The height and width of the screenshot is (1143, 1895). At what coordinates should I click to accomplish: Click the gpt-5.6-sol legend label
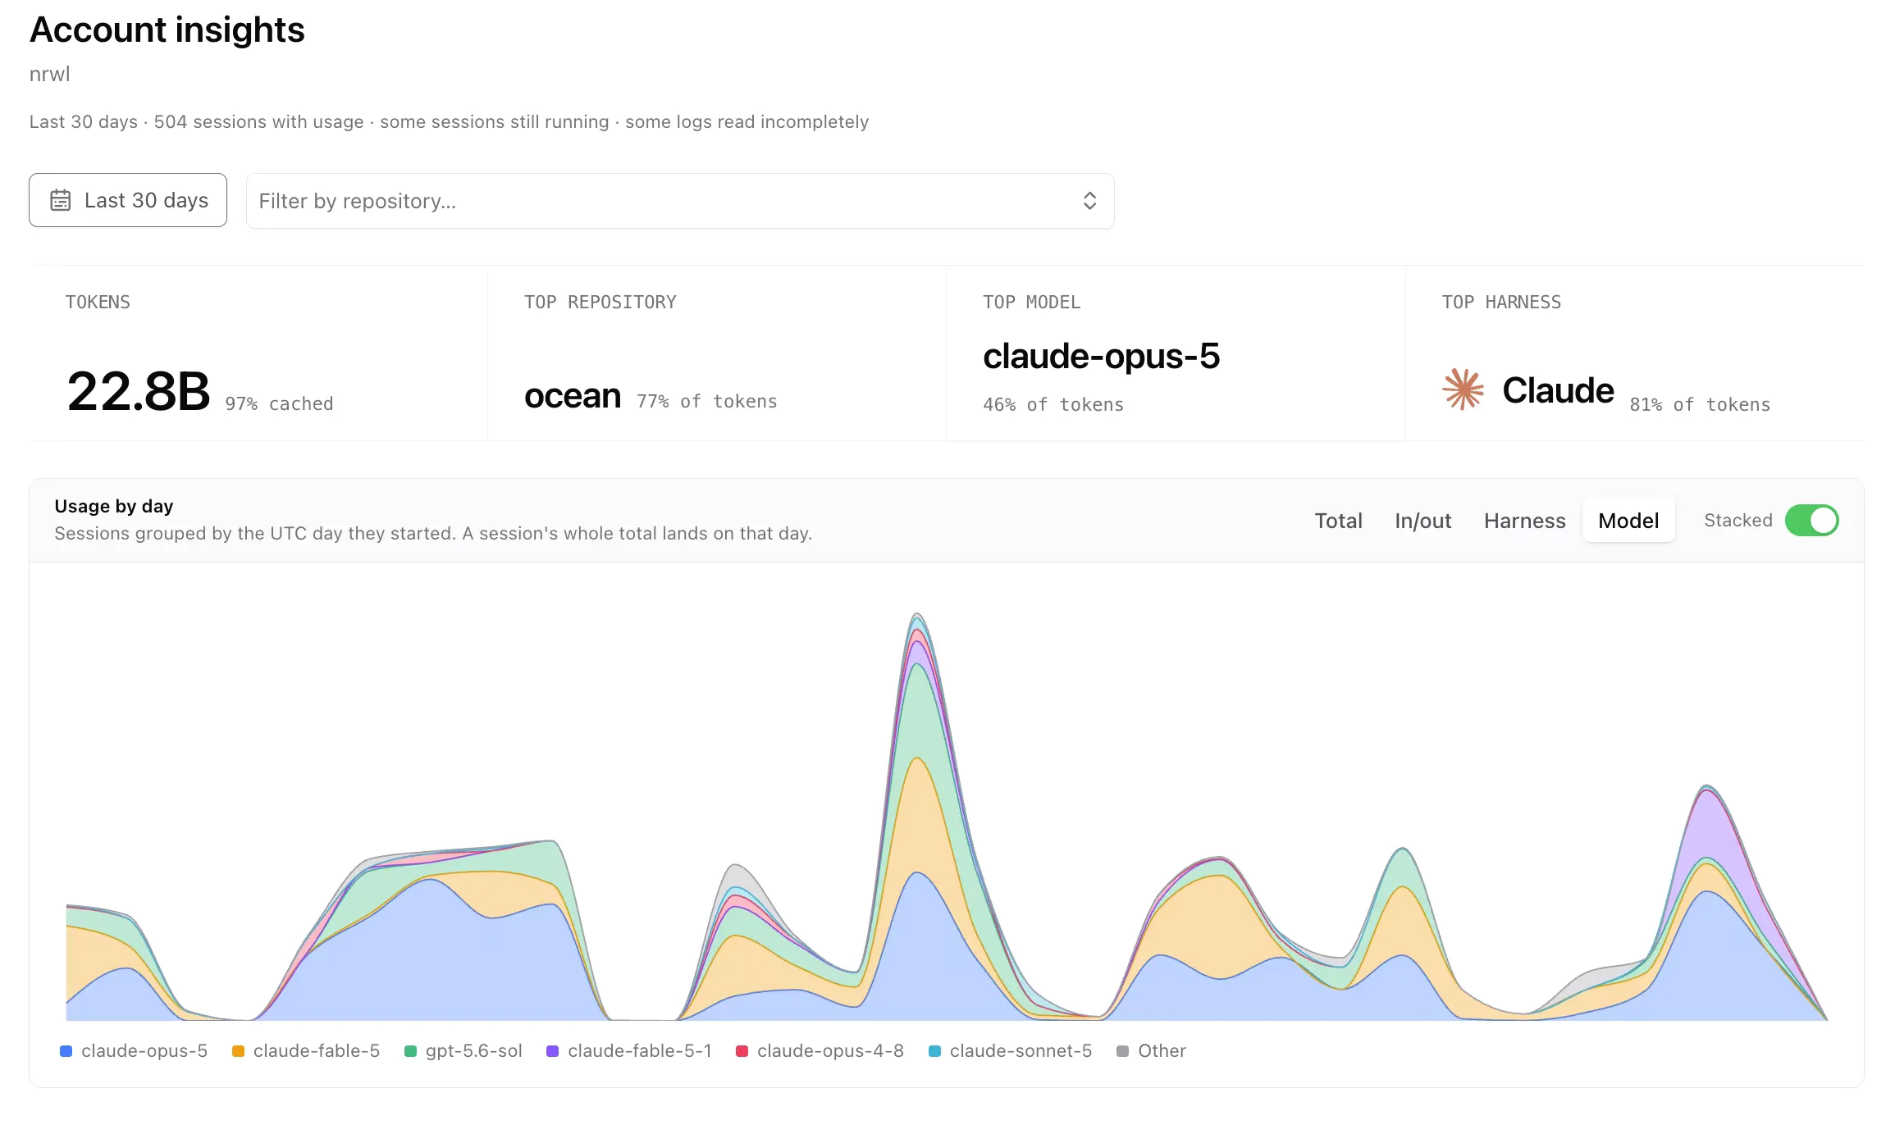474,1051
